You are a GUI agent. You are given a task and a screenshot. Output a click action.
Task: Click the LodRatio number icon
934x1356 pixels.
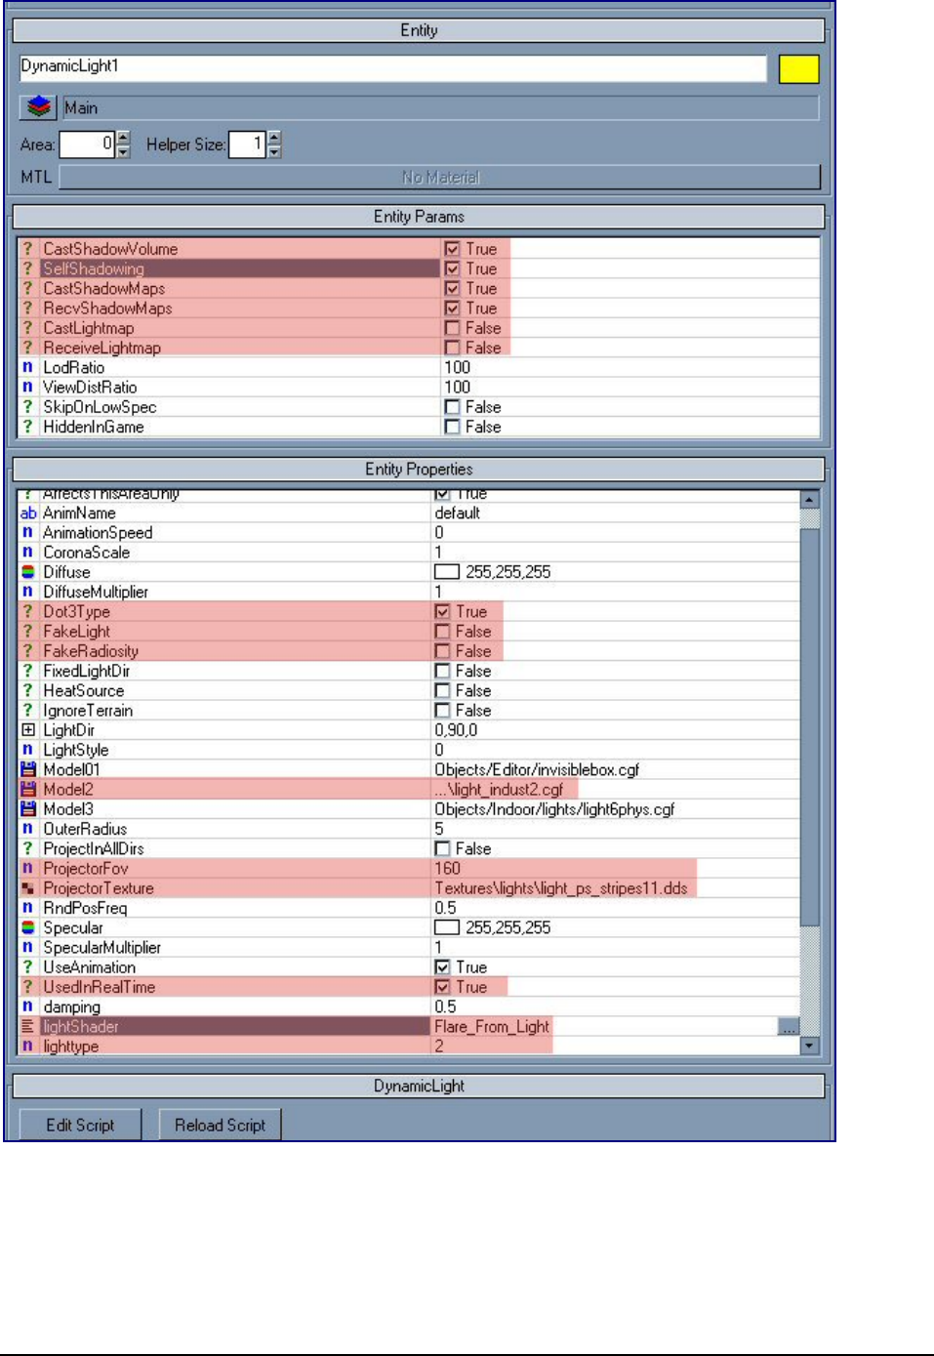tap(28, 367)
